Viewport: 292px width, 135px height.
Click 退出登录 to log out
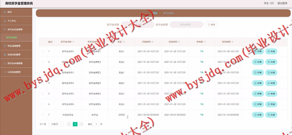tap(282, 3)
